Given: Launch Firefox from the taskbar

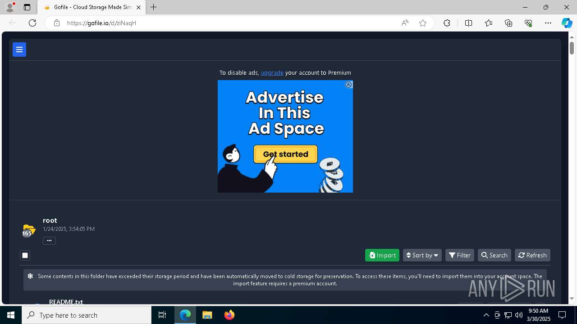Looking at the screenshot, I should pyautogui.click(x=229, y=315).
